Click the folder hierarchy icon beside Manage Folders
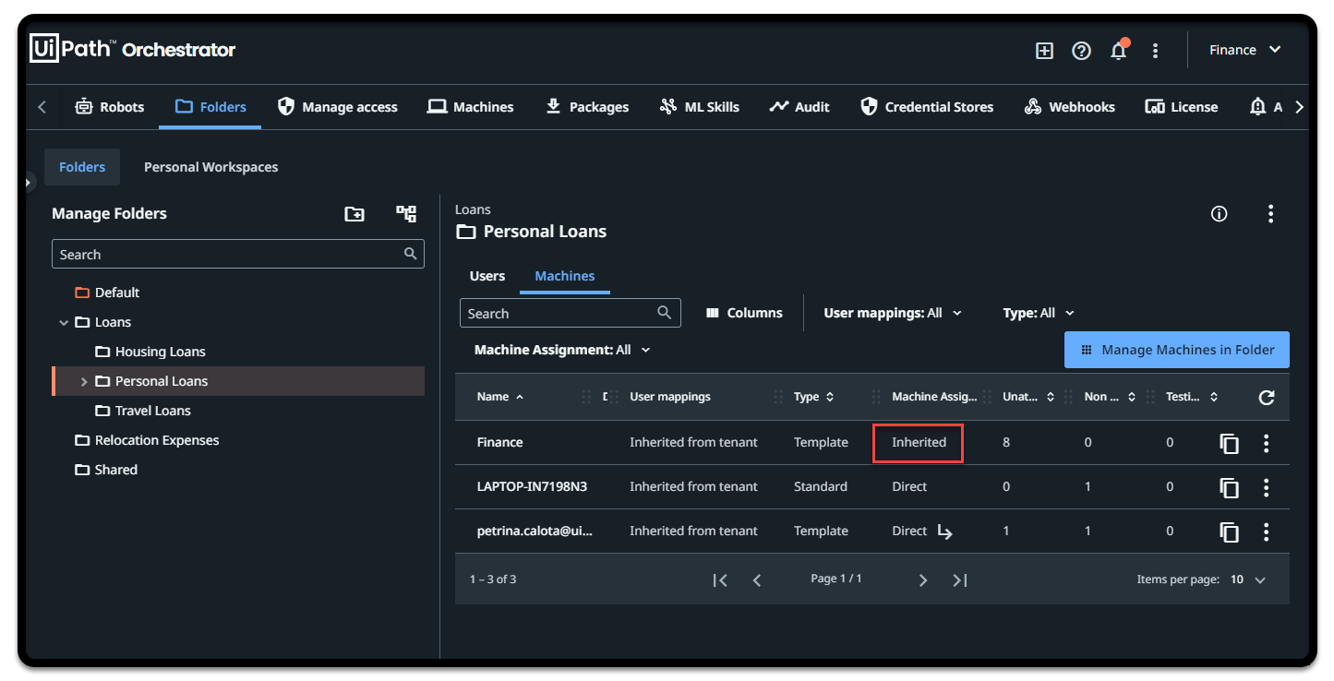Image resolution: width=1334 pixels, height=681 pixels. 406,214
